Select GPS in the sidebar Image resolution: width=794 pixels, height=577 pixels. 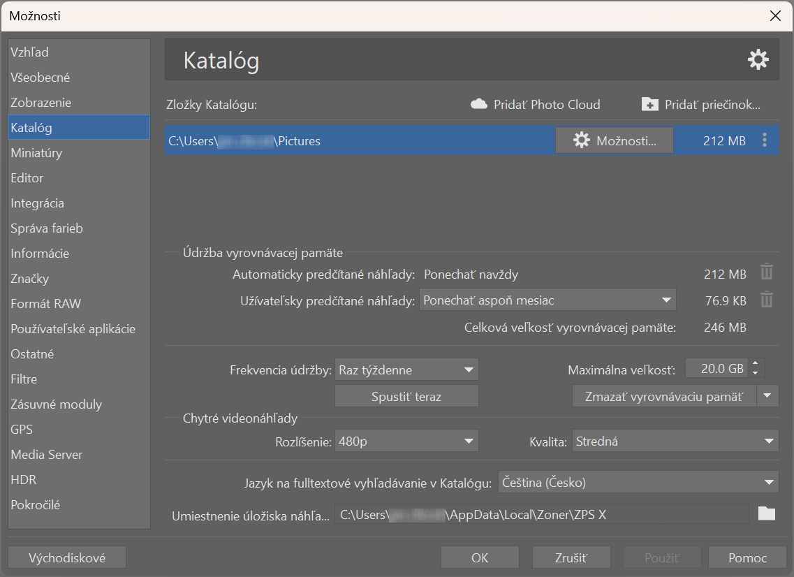(x=79, y=429)
